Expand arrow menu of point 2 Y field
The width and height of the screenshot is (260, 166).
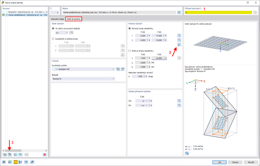(166, 40)
